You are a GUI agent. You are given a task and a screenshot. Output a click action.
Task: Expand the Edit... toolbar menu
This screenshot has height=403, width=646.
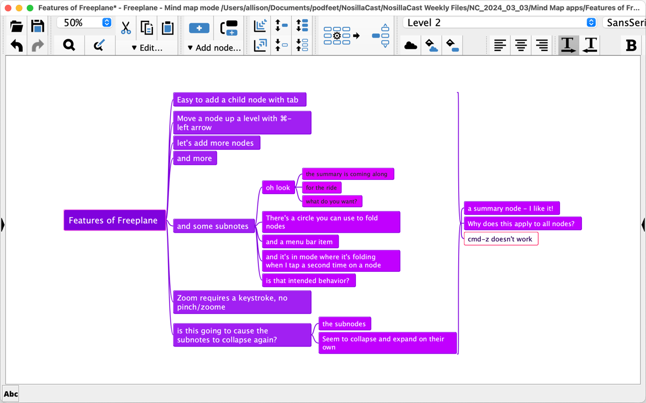click(x=147, y=48)
